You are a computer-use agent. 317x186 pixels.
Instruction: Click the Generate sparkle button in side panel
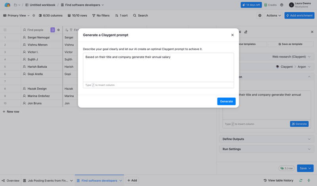(299, 124)
